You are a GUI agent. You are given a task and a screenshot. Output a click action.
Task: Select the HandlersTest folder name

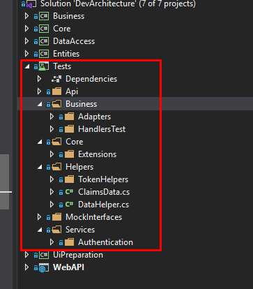click(x=102, y=129)
